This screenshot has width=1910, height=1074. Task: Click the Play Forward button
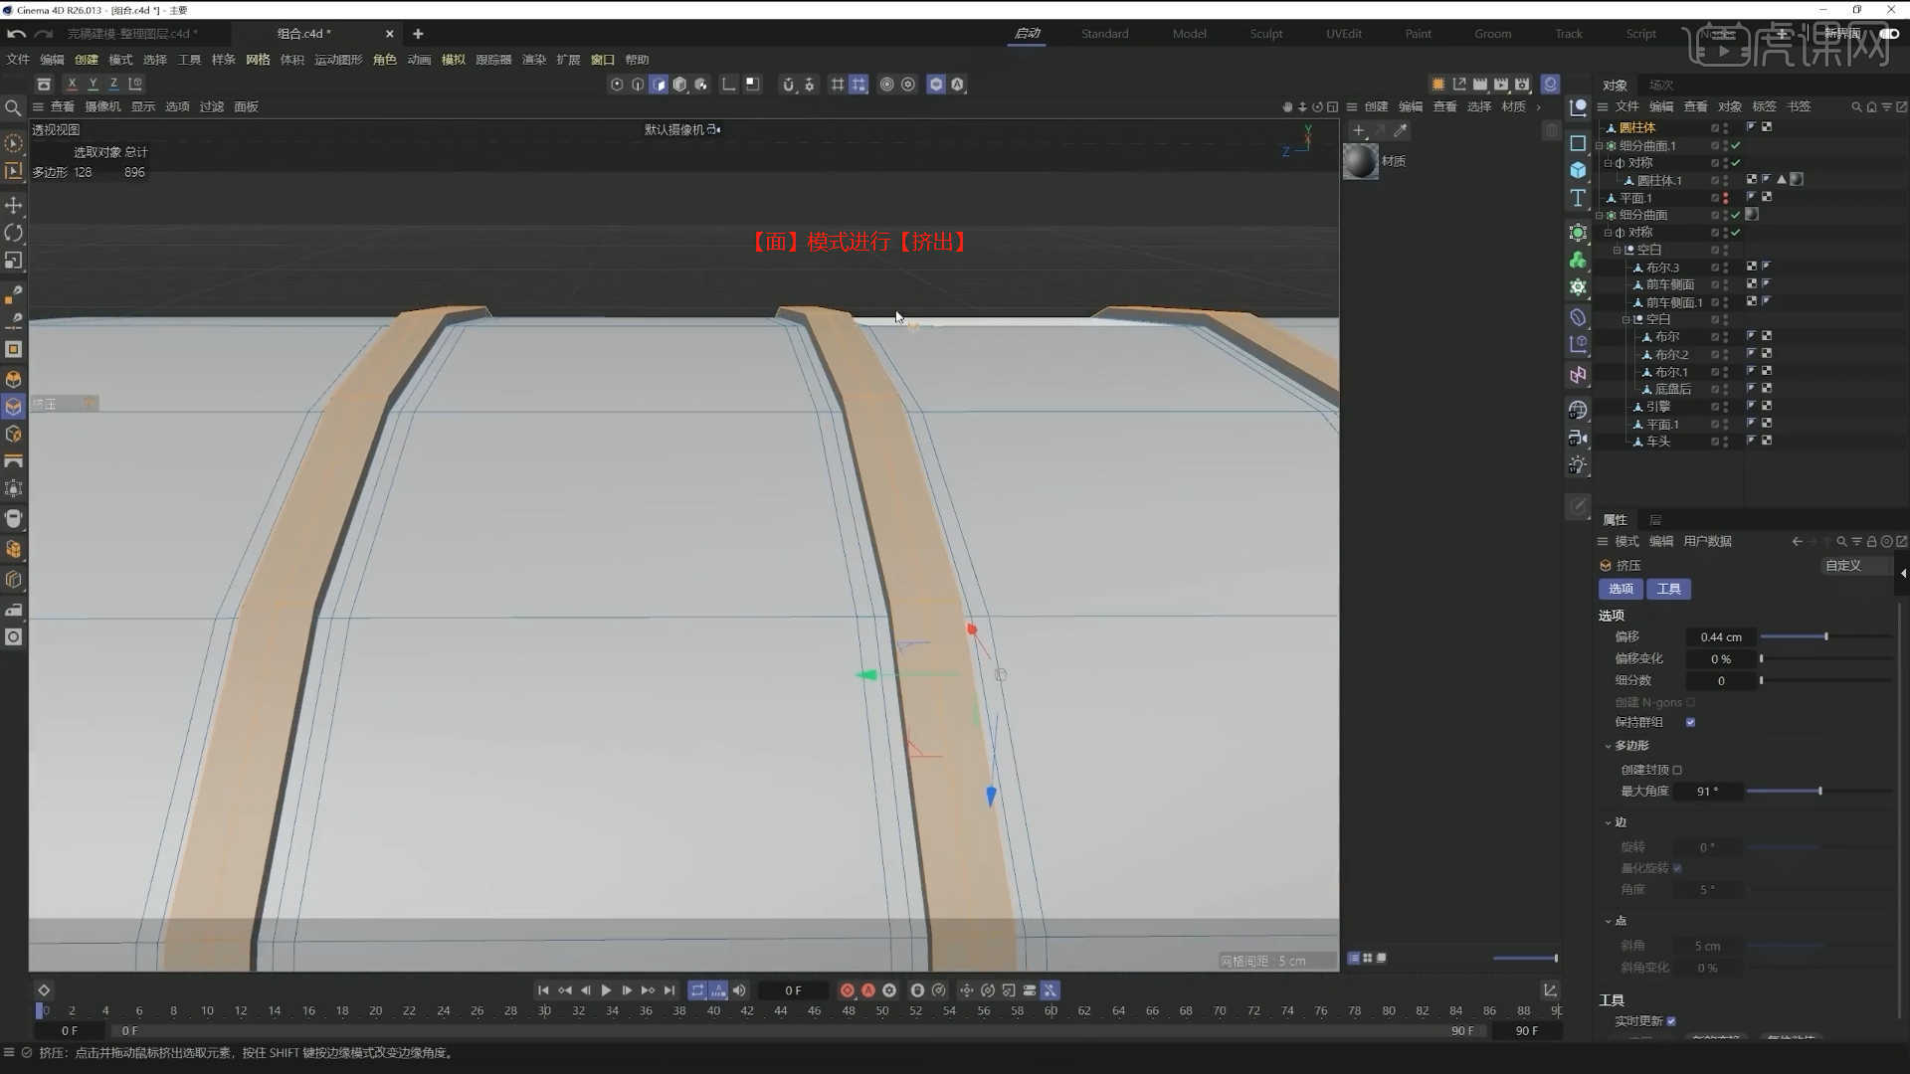pos(606,990)
